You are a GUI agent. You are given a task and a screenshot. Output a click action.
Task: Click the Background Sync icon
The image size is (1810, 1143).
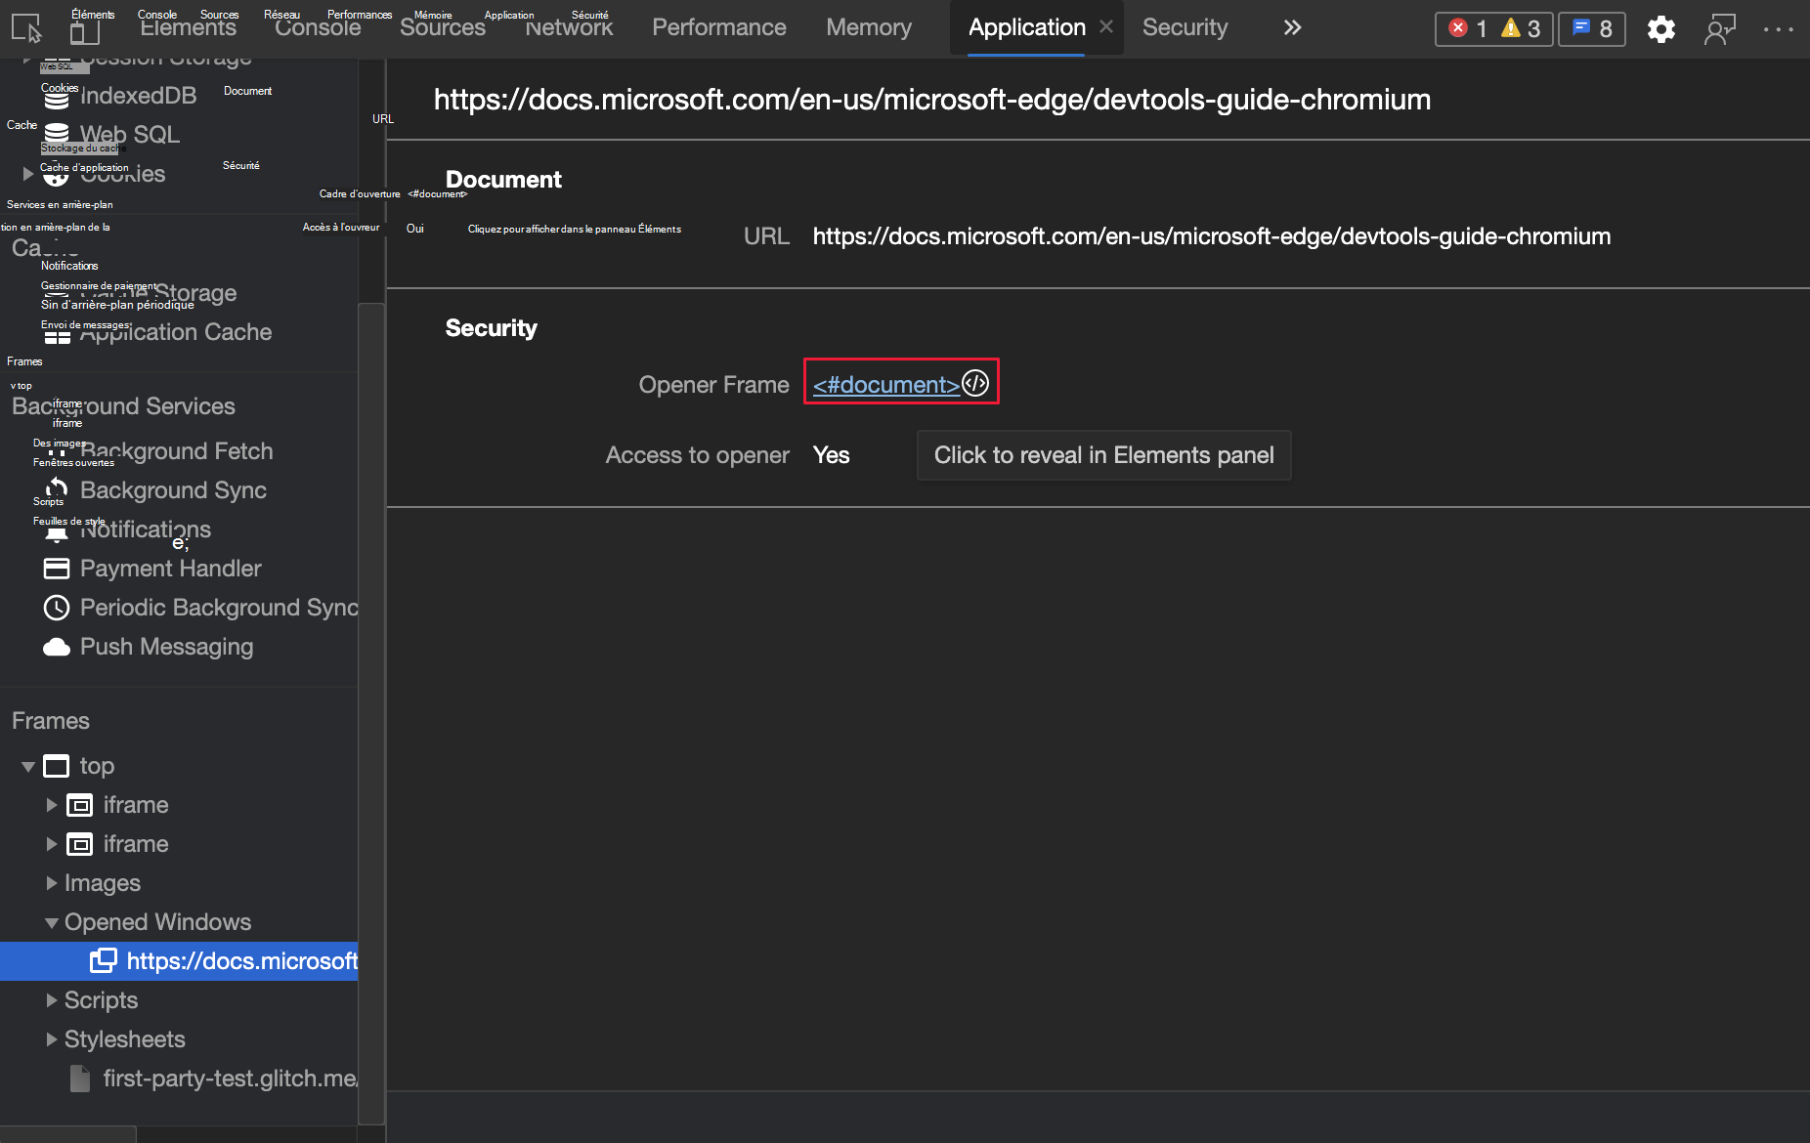pos(57,490)
